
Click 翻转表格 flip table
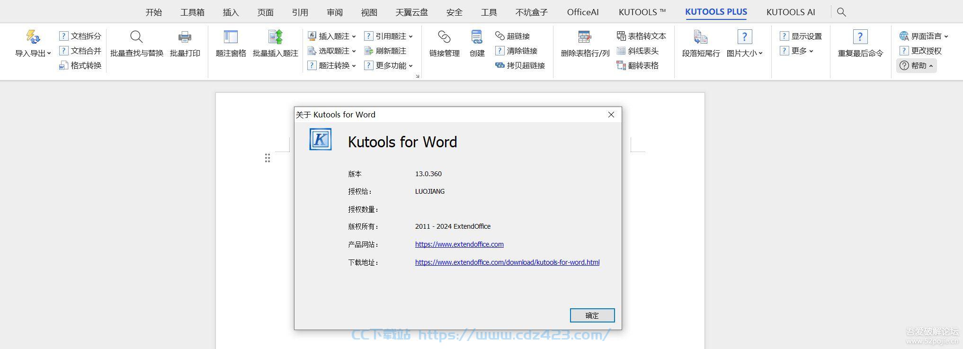(x=637, y=65)
